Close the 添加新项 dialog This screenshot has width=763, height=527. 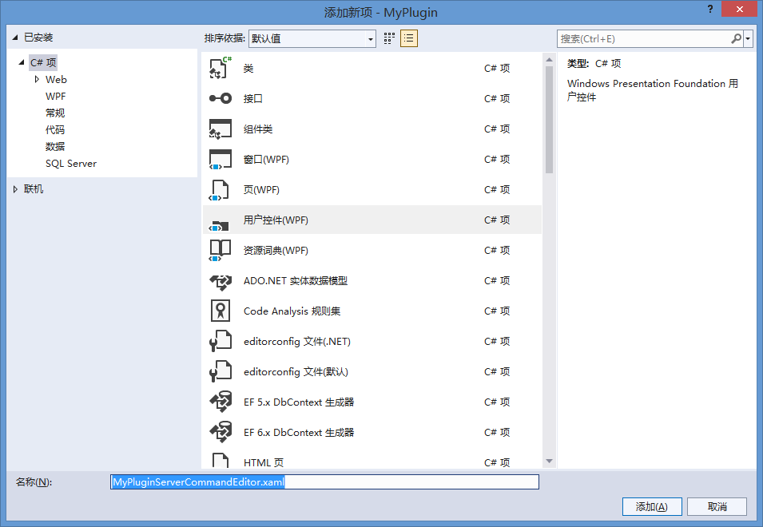click(x=740, y=9)
